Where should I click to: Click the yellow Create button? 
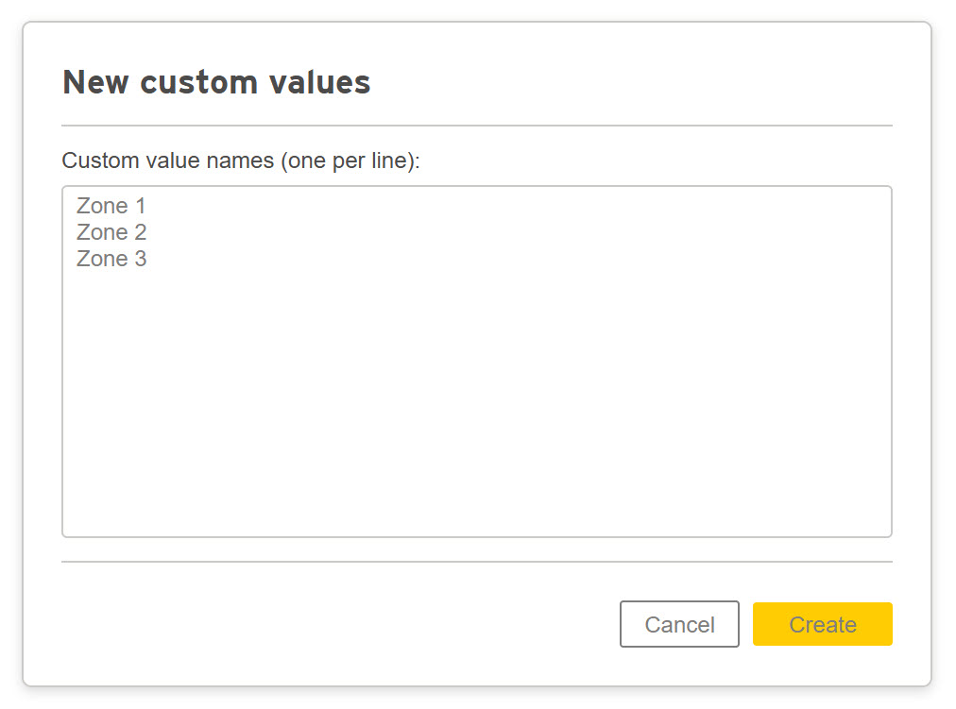(822, 624)
